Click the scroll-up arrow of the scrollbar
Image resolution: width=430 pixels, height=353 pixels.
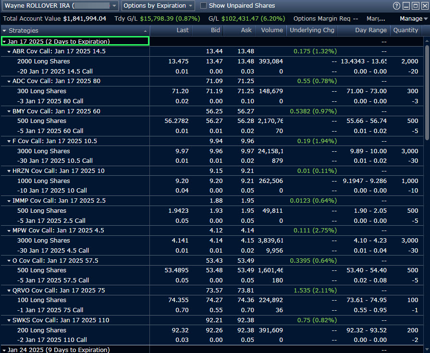(x=427, y=41)
